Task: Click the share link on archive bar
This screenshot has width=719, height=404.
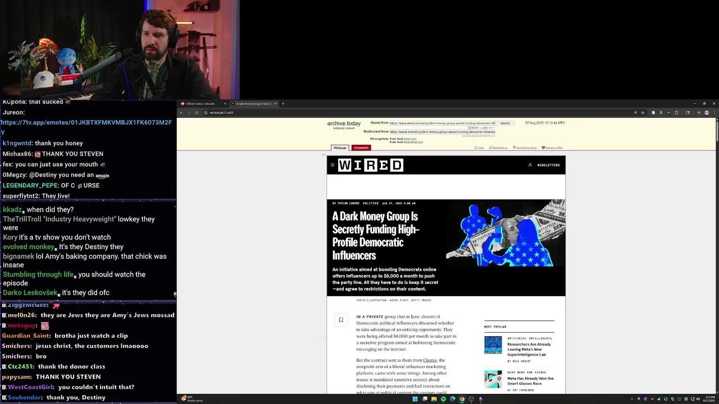Action: [480, 148]
